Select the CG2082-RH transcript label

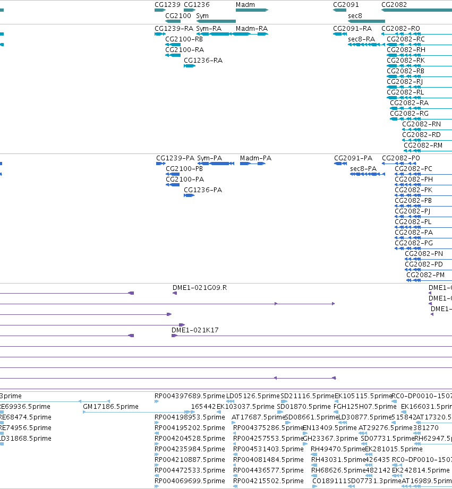[406, 50]
